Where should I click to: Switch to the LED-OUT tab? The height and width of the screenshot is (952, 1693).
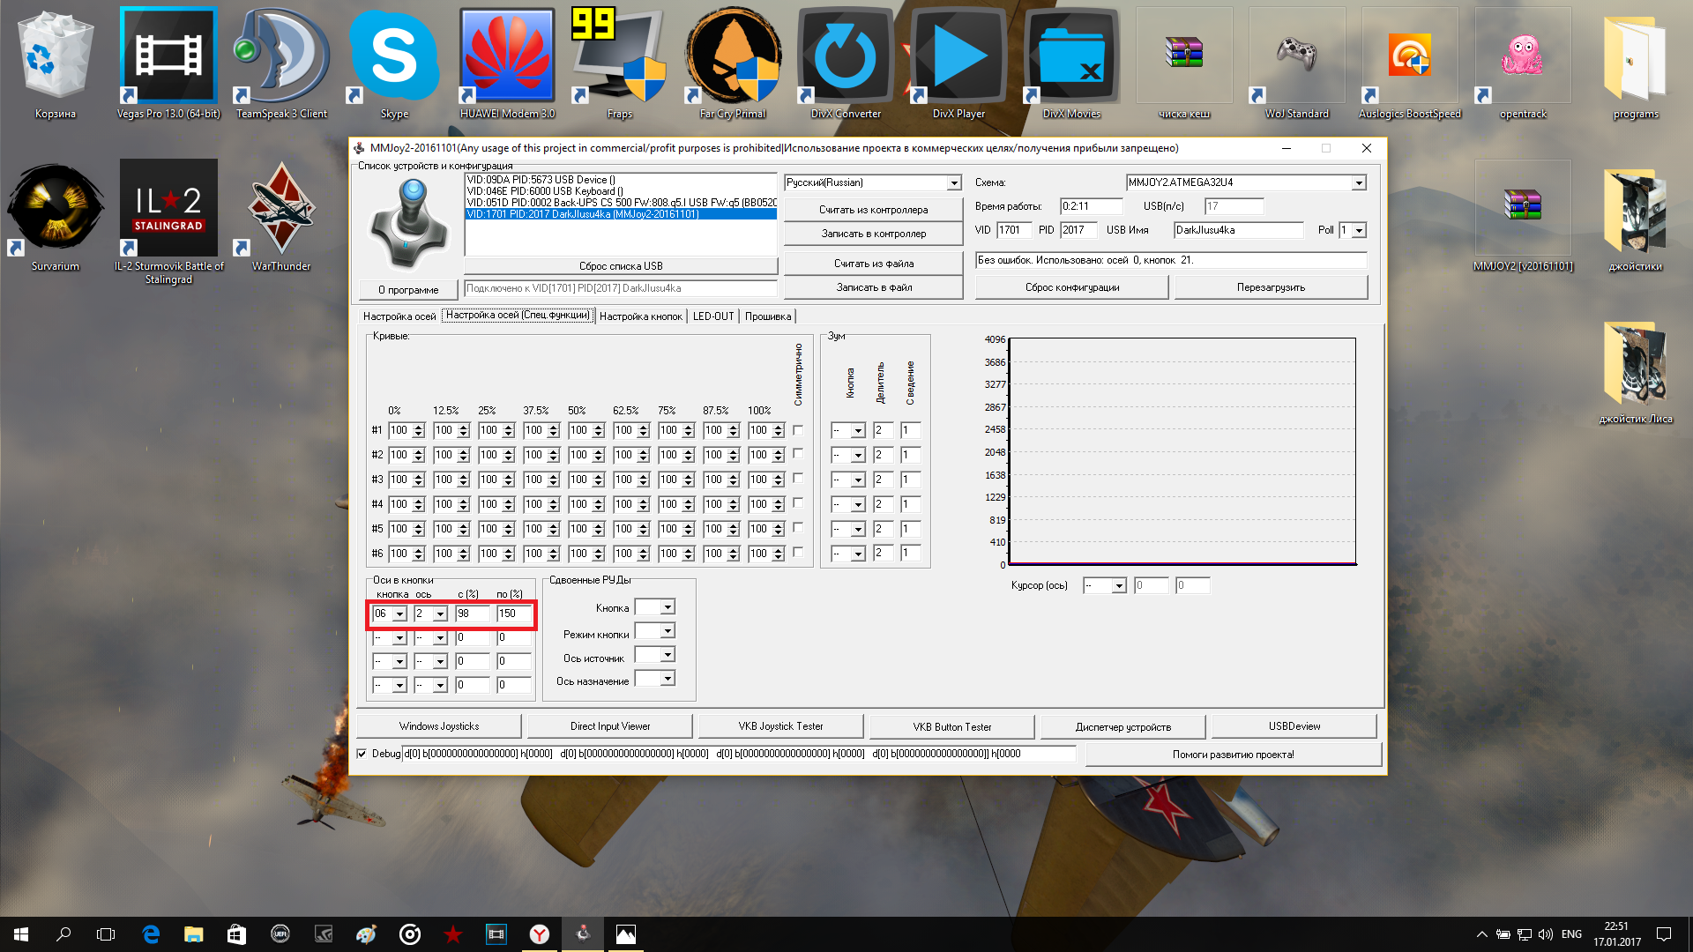coord(713,316)
